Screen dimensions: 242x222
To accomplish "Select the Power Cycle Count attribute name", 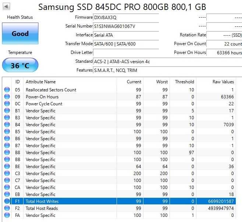I will (44, 103).
